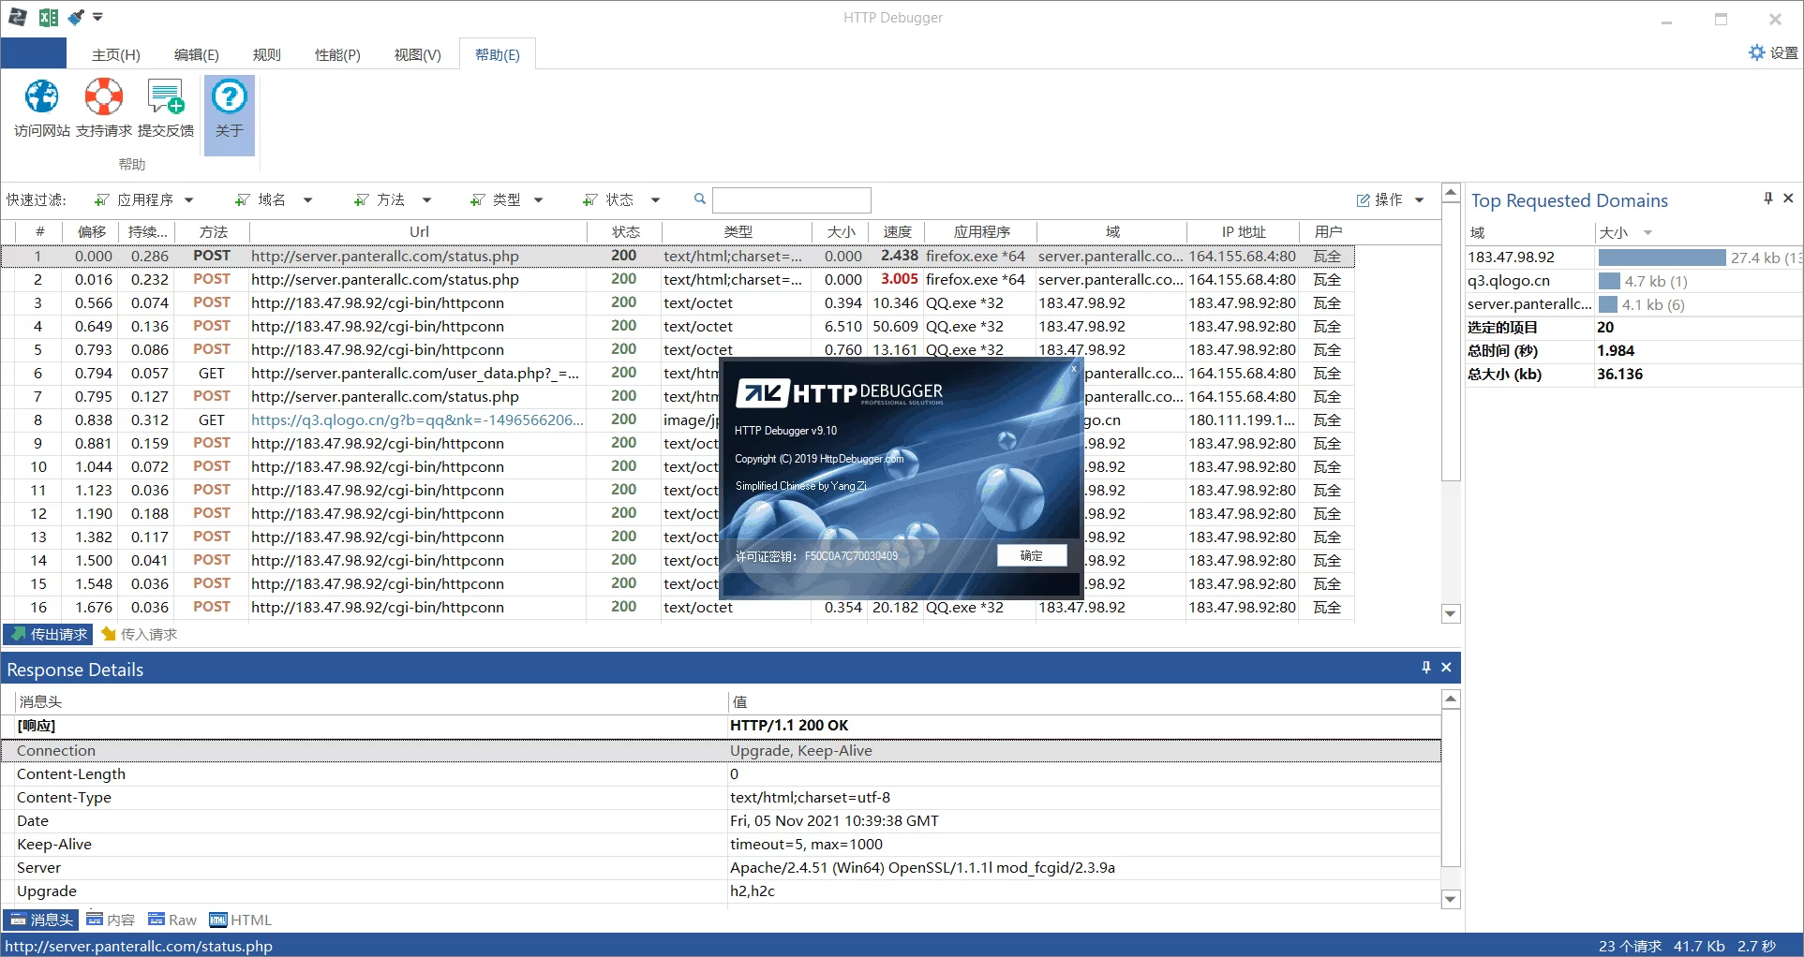The width and height of the screenshot is (1804, 957).
Task: Pin the Response Details panel
Action: (1426, 668)
